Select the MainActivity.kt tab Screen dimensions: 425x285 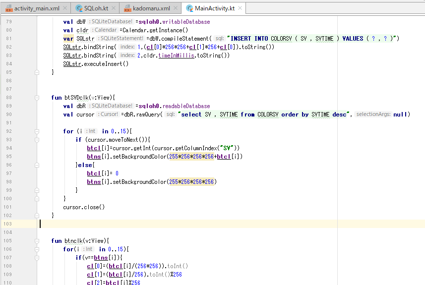click(215, 8)
